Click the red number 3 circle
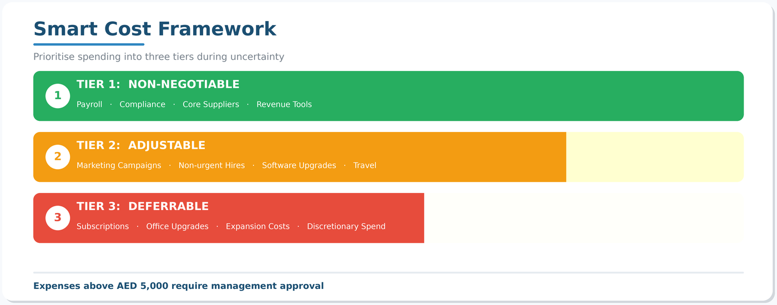 [x=58, y=218]
